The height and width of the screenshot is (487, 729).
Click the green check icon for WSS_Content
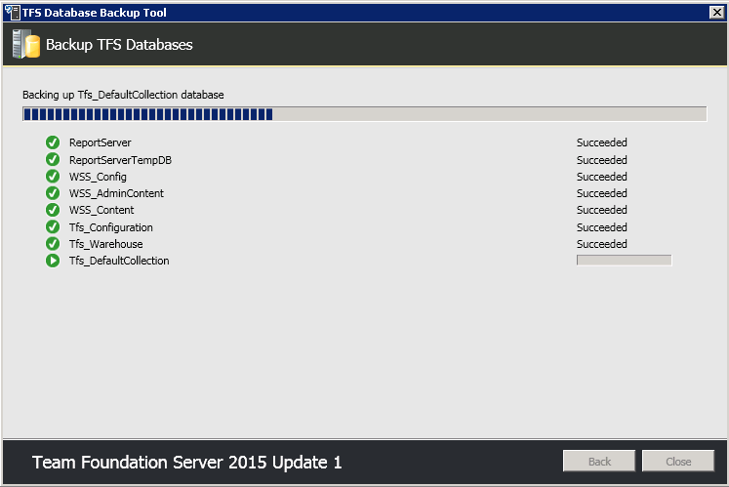pos(53,210)
